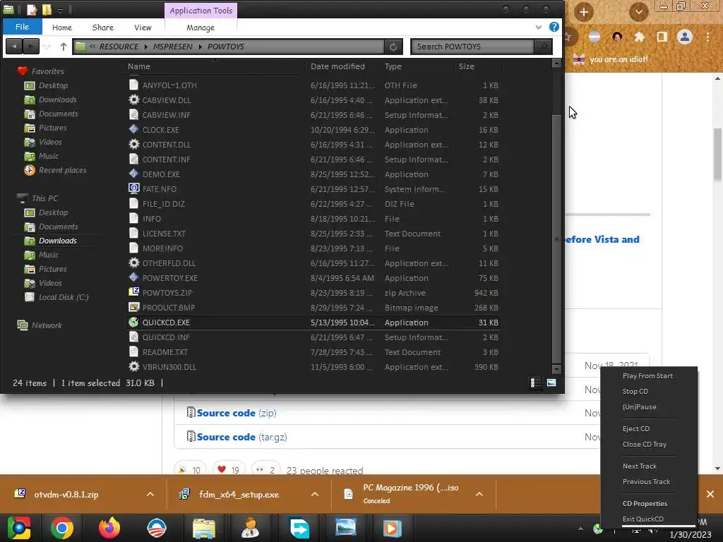This screenshot has height=542, width=723.
Task: Expand options for PC Magazine 1996 iso download
Action: click(x=479, y=494)
